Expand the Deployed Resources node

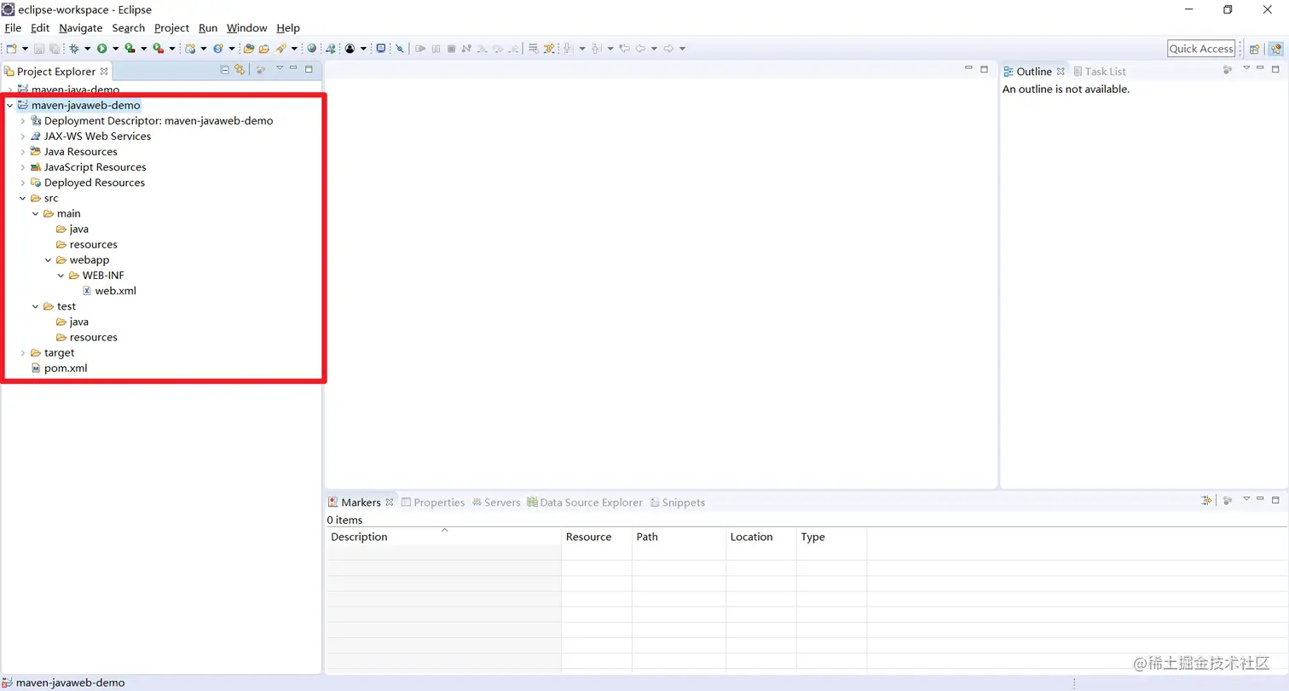click(23, 183)
